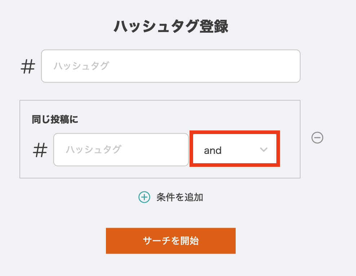356x276 pixels.
Task: Click the orange search button labeled サーチを開始
Action: 171,240
